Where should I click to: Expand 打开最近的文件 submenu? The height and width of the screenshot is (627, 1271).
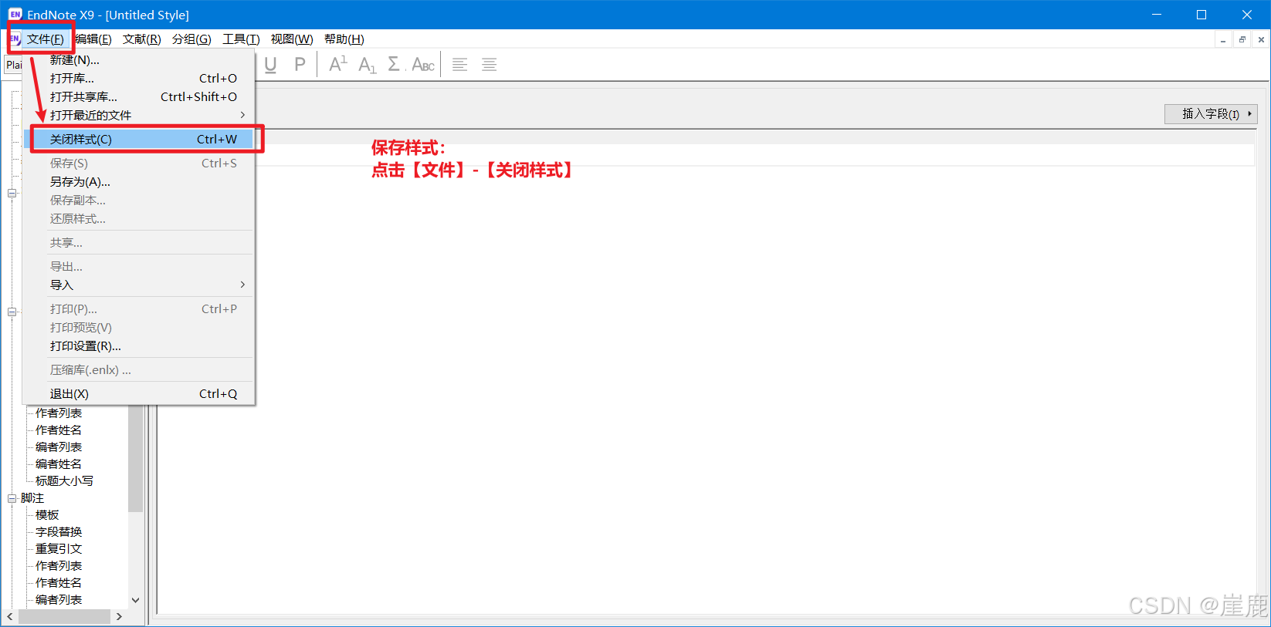pyautogui.click(x=139, y=116)
